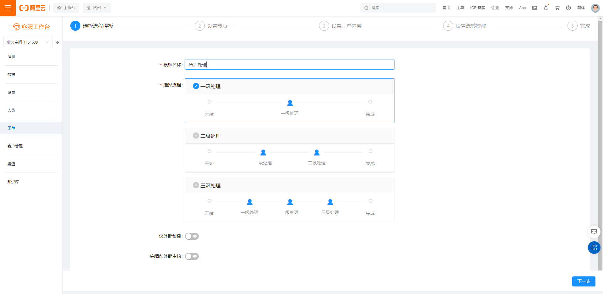Click step 3 circle 设置工单内容
Viewport: 603px width, 294px height.
tap(324, 26)
